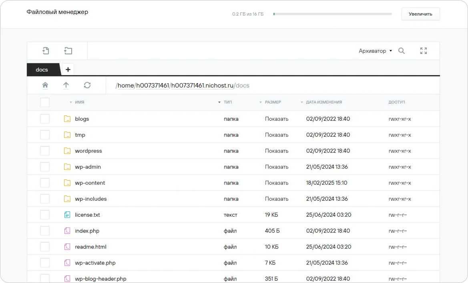Tick the select-all checkbox in header
Image resolution: width=468 pixels, height=283 pixels.
click(45, 102)
